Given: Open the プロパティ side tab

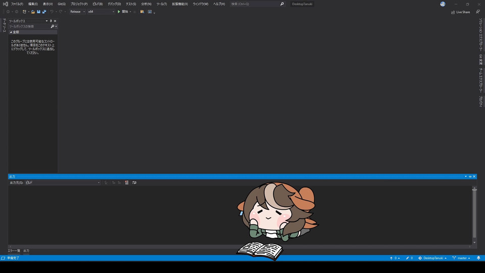Looking at the screenshot, I should [x=480, y=102].
